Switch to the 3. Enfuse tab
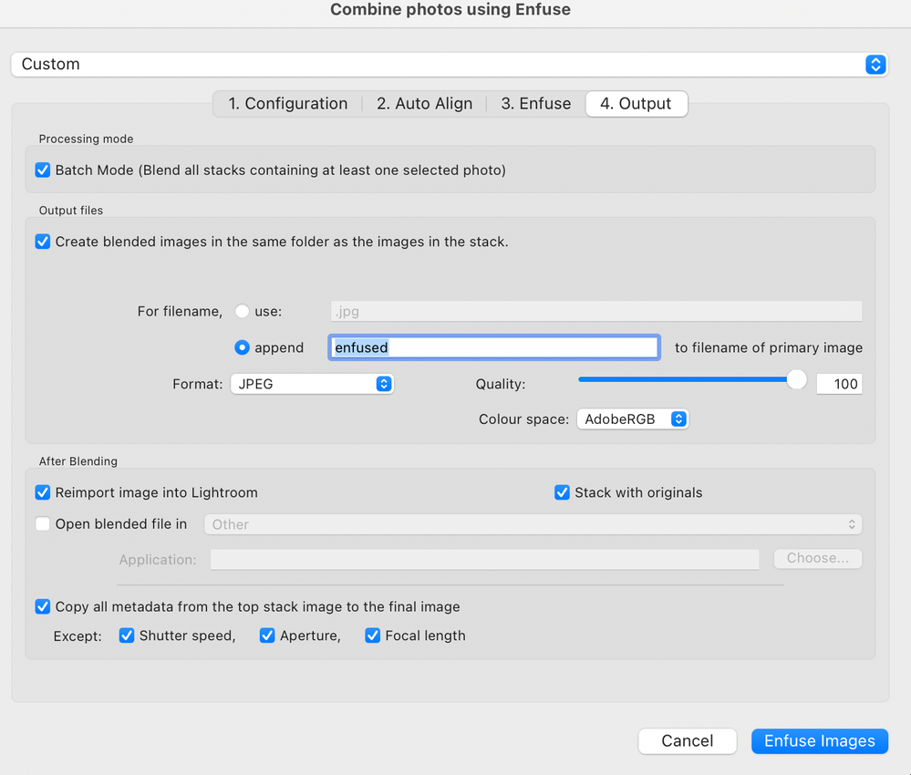The height and width of the screenshot is (775, 911). 535,103
